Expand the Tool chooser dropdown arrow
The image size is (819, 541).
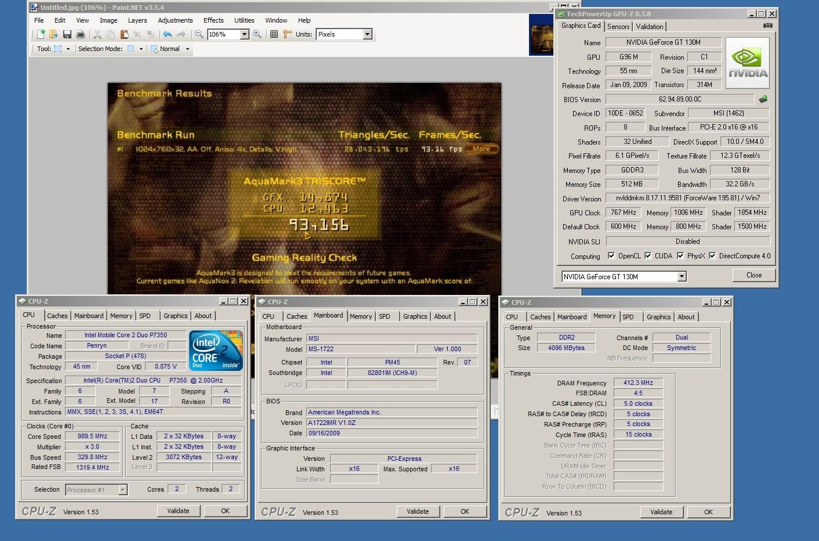pos(68,49)
